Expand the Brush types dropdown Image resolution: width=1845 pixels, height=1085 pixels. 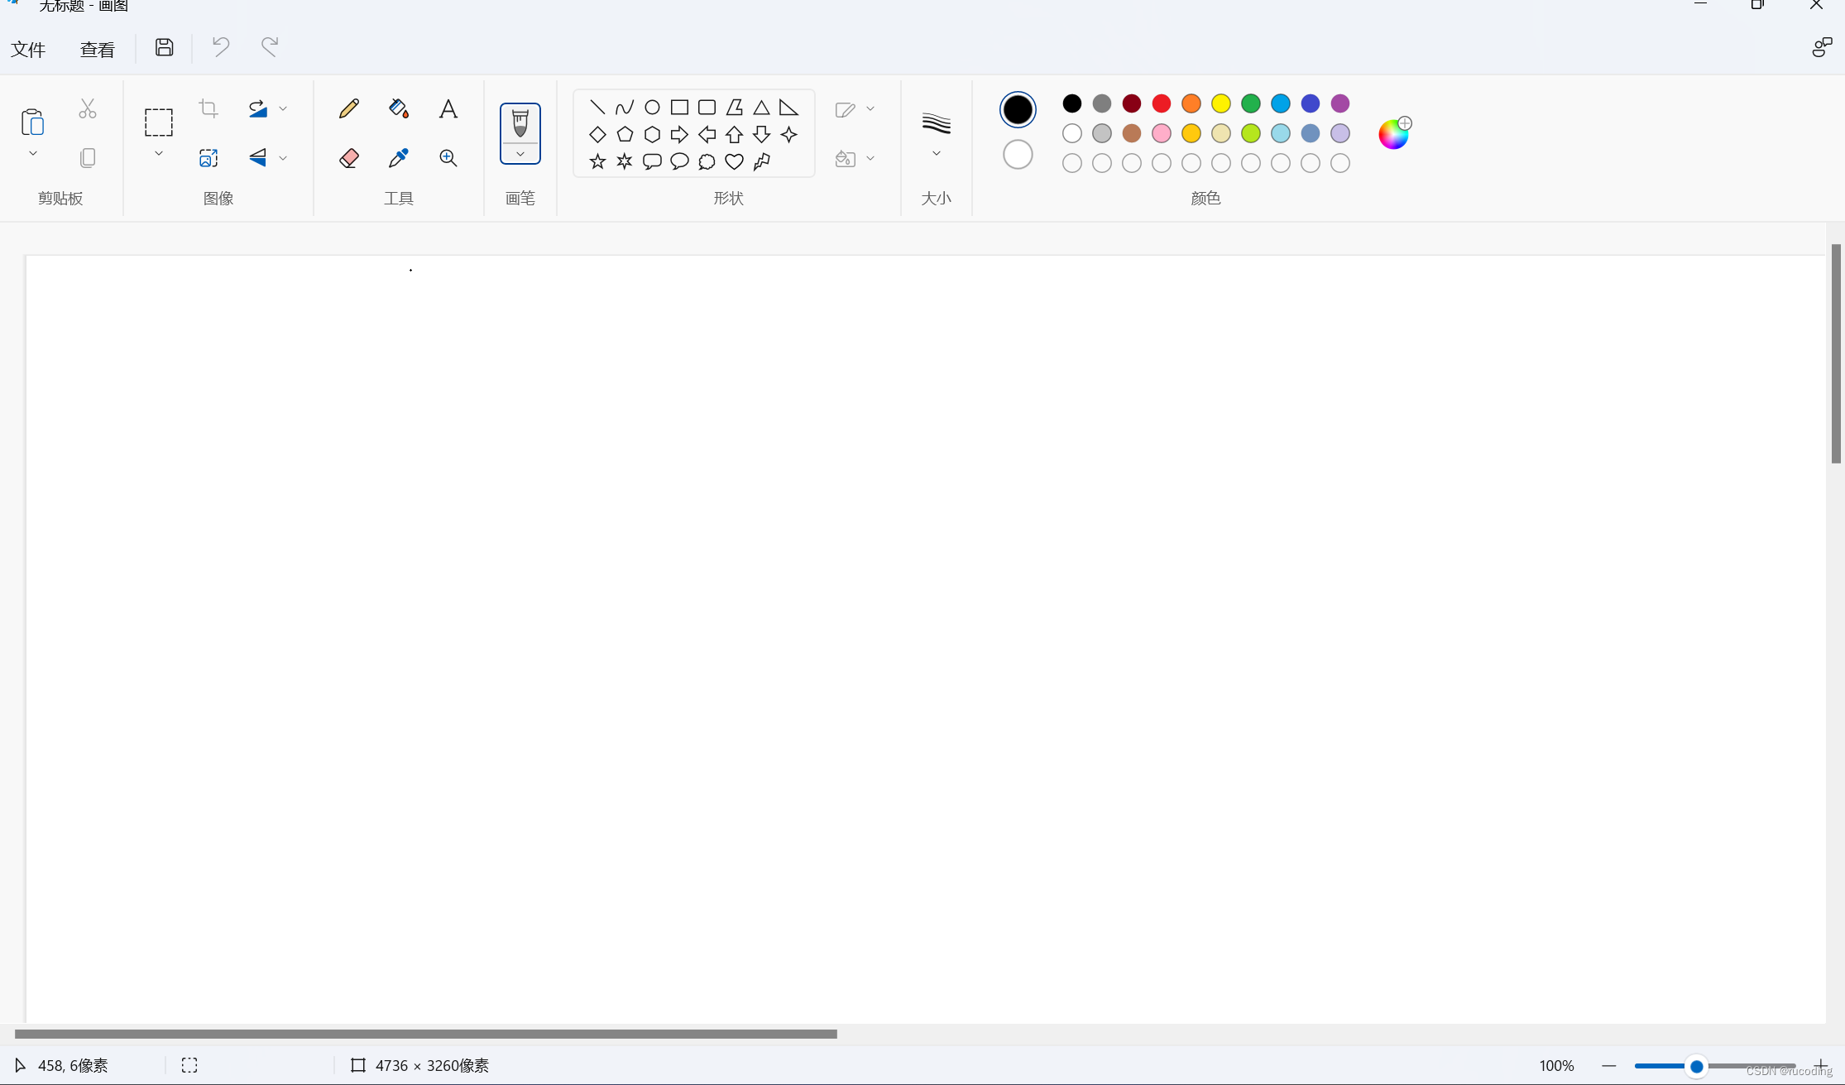(520, 154)
